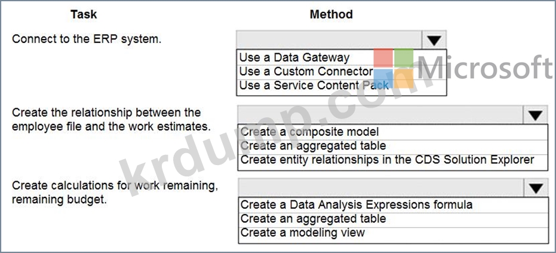Click the 'Connect to the ERP system' task text
This screenshot has width=556, height=253.
point(87,39)
